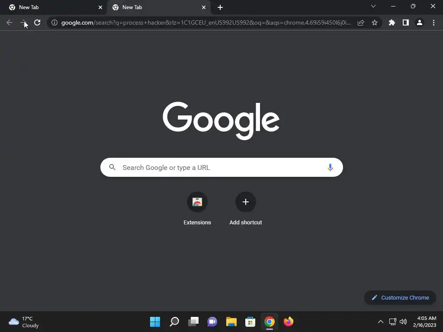Select the second New Tab
The height and width of the screenshot is (332, 443).
(158, 8)
